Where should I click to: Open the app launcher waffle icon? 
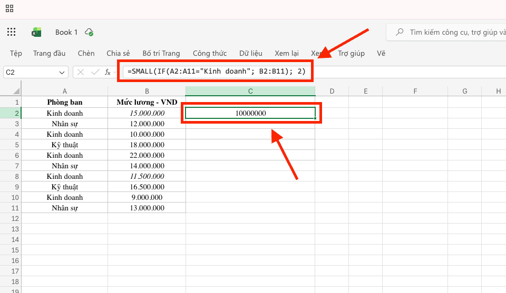[x=11, y=32]
